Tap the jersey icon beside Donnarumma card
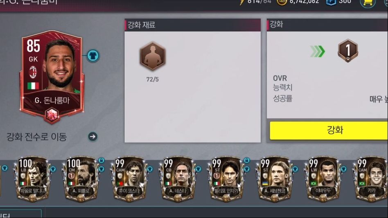Viewport: 388px width, 218px height. tap(93, 56)
